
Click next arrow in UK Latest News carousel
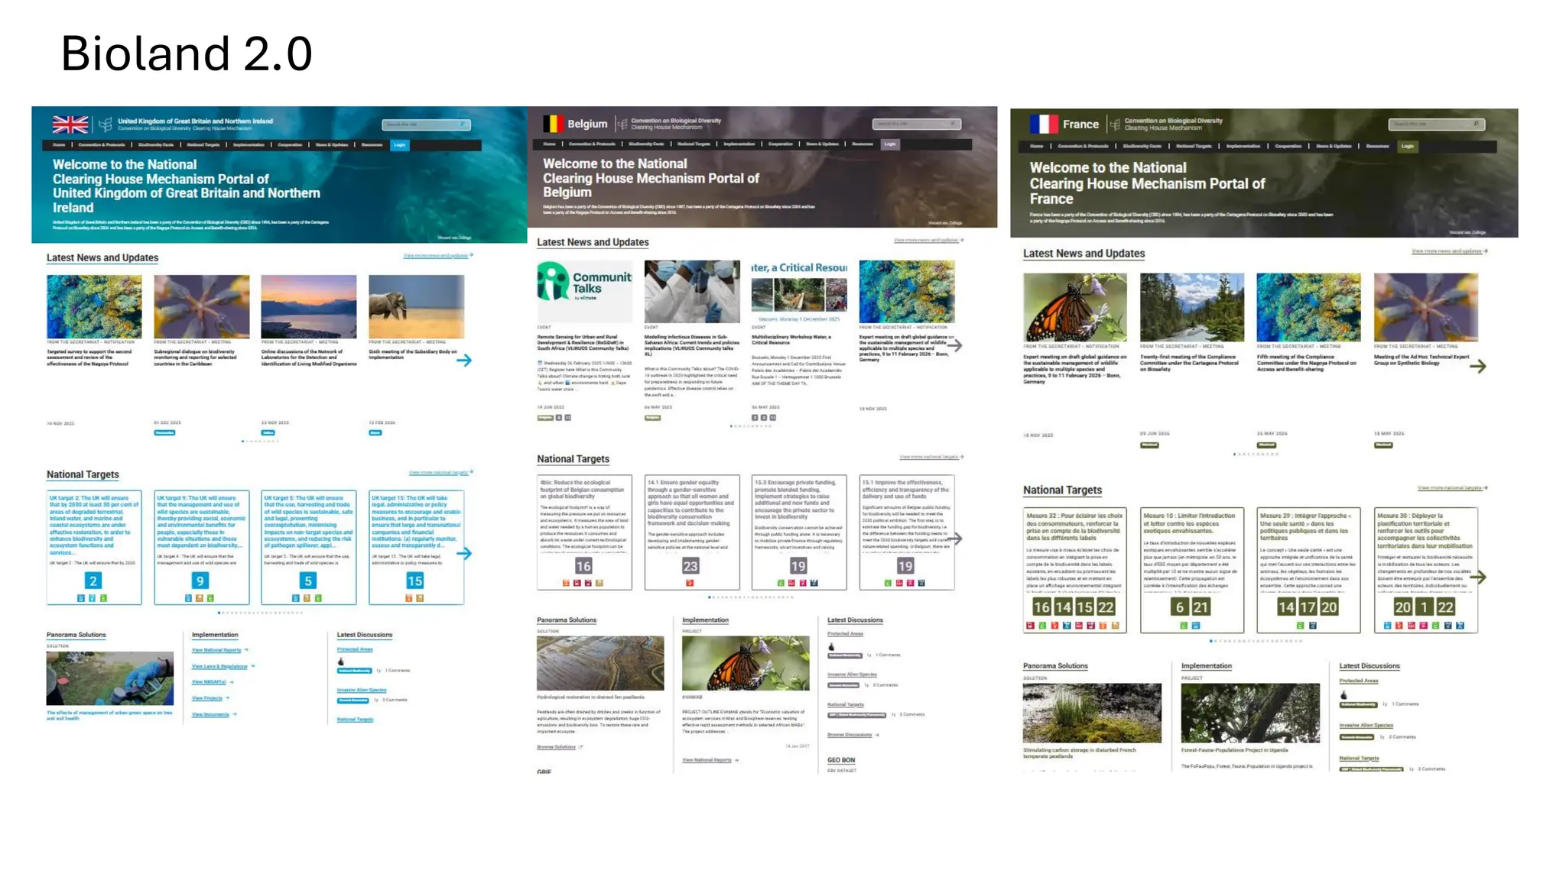pos(464,360)
